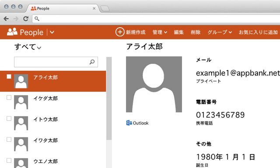Click the email example1@appbank.net

(238, 73)
